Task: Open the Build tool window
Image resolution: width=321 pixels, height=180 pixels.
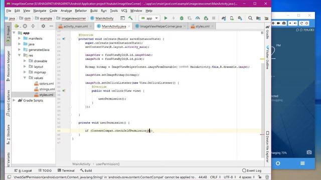Action: [86, 170]
